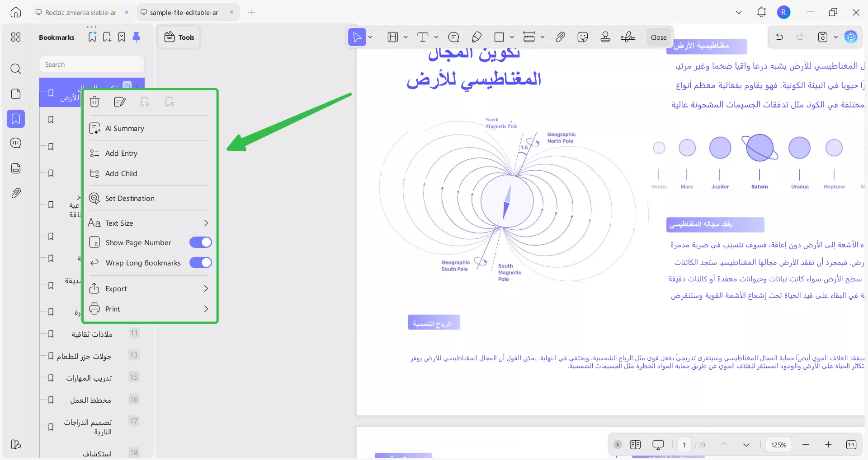Undo the last action
Image resolution: width=868 pixels, height=460 pixels.
(x=779, y=37)
